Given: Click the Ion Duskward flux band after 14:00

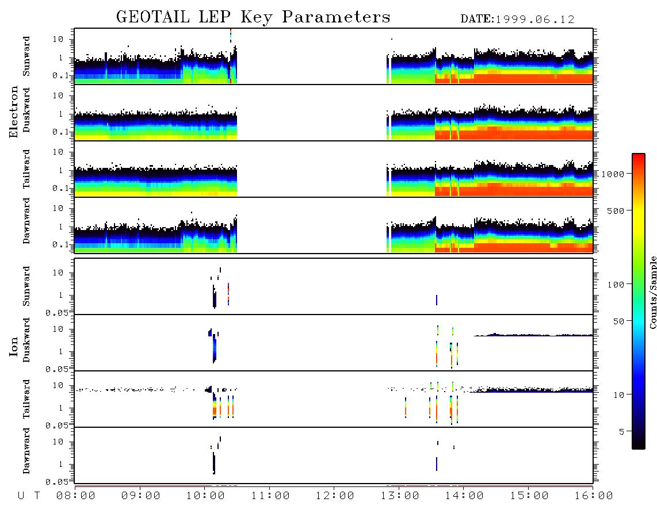Looking at the screenshot, I should (x=533, y=335).
